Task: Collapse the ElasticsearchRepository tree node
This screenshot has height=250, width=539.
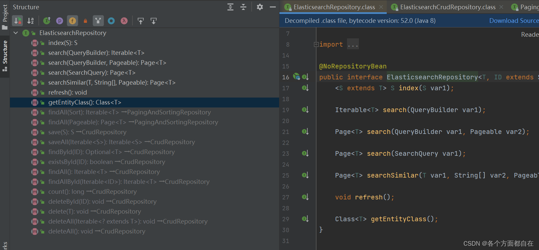Action: point(16,33)
